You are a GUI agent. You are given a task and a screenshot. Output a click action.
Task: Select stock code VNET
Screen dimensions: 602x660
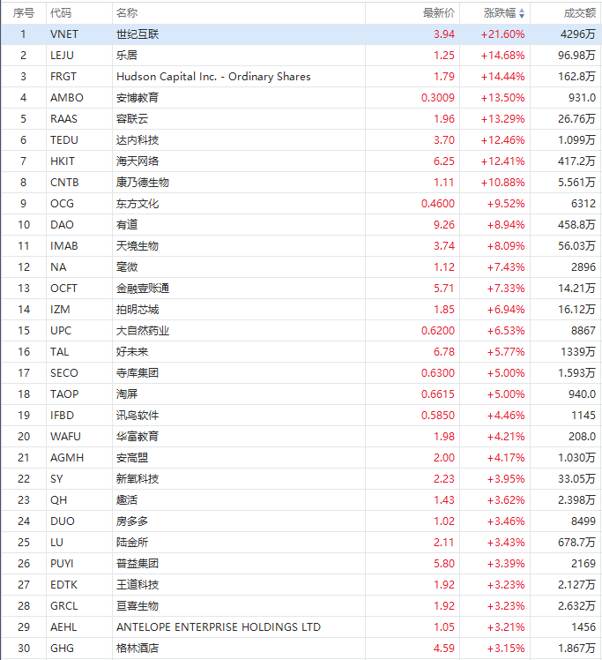tap(64, 34)
